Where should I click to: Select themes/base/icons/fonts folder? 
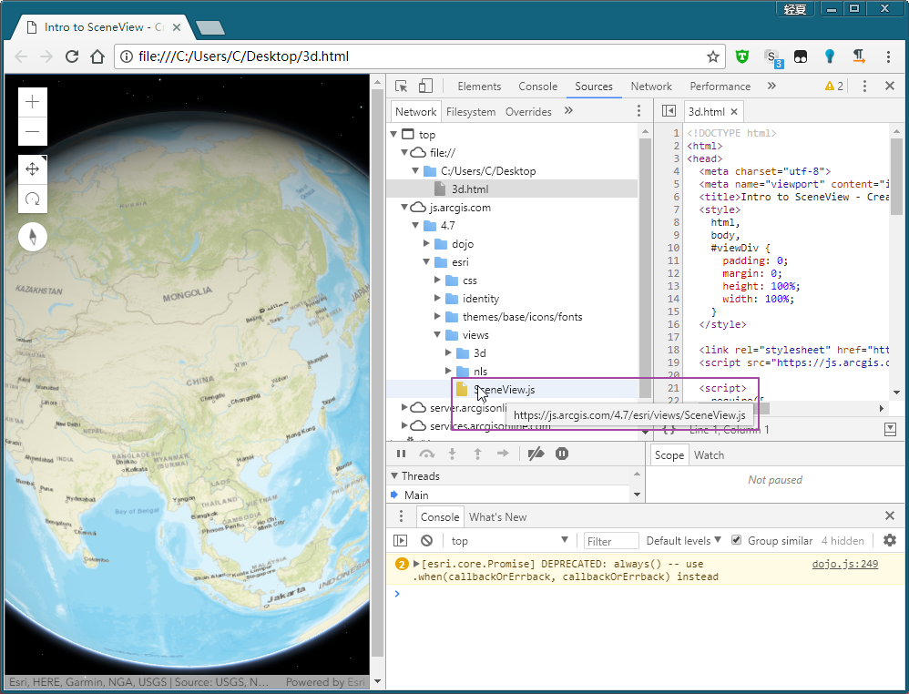pos(522,317)
